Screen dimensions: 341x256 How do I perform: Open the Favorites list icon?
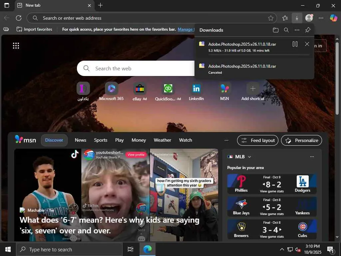[285, 18]
